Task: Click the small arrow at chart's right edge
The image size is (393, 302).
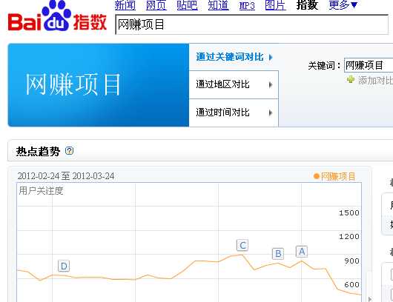Action: coord(370,299)
